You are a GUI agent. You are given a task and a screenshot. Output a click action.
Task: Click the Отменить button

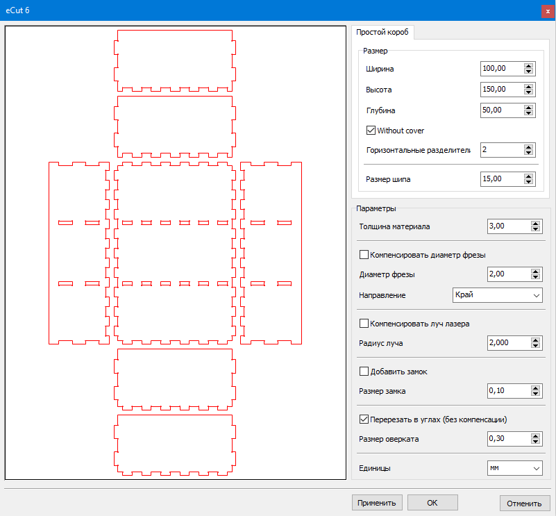click(525, 503)
